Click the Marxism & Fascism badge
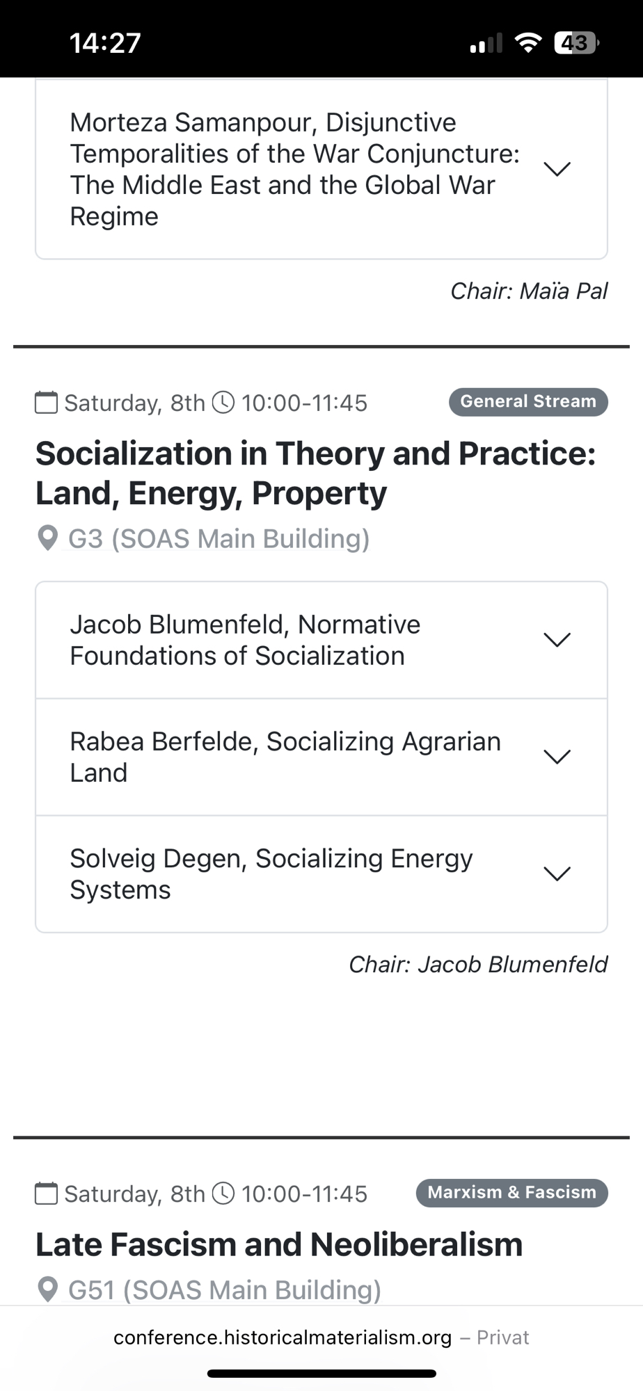643x1391 pixels. click(x=511, y=1193)
